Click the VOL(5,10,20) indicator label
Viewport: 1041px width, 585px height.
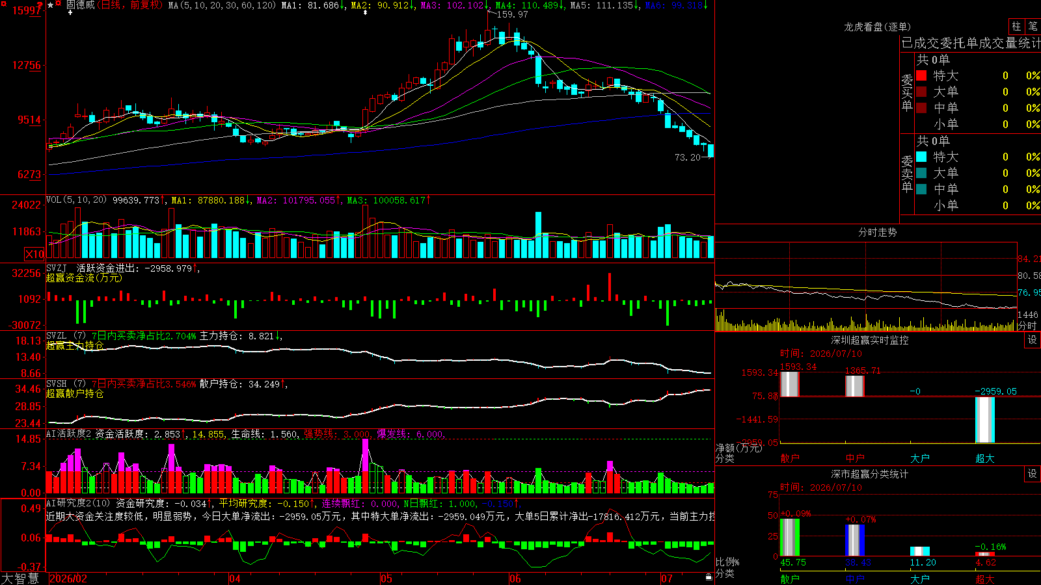coord(77,200)
